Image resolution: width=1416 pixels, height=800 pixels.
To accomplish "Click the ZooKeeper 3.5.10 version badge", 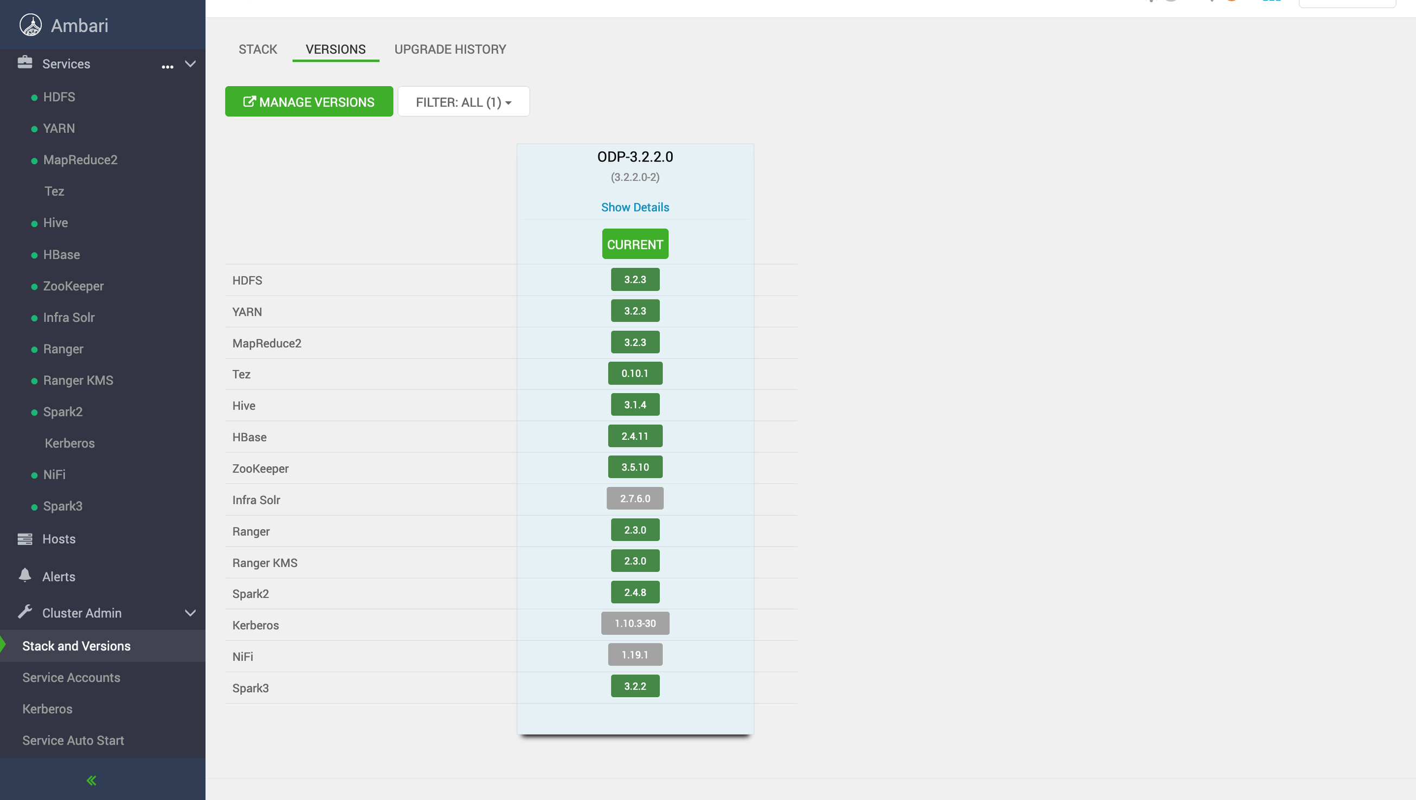I will coord(635,467).
